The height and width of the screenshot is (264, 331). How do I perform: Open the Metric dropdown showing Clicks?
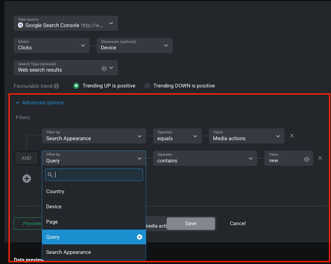tap(52, 45)
